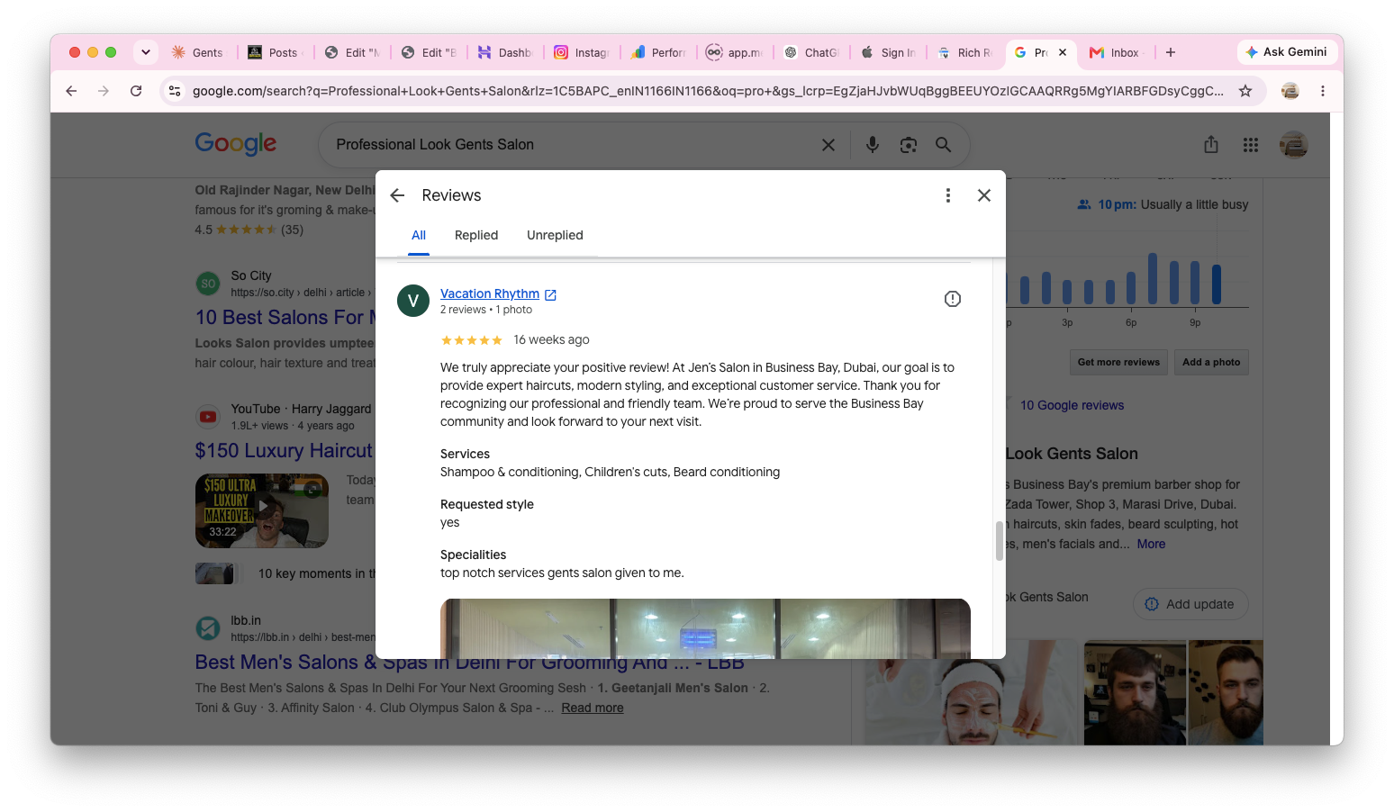Open the Best Men's Salons & Spas link
The height and width of the screenshot is (812, 1394).
click(x=470, y=662)
